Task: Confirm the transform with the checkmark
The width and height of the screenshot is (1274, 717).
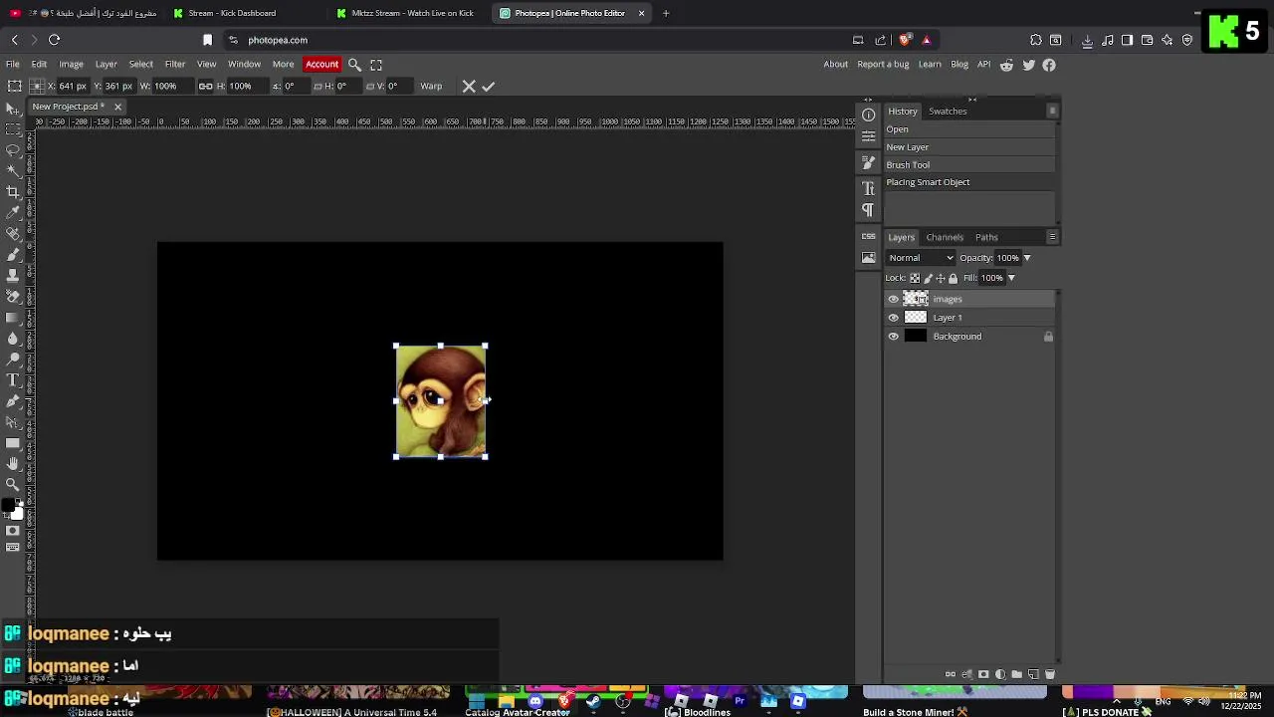Action: point(489,86)
